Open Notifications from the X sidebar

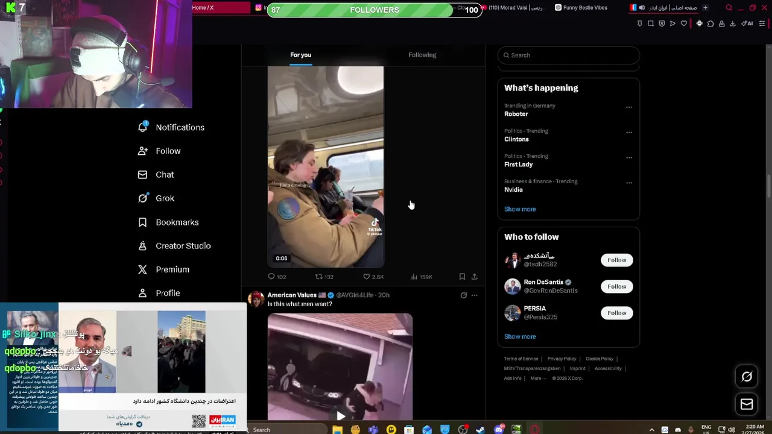(x=171, y=127)
